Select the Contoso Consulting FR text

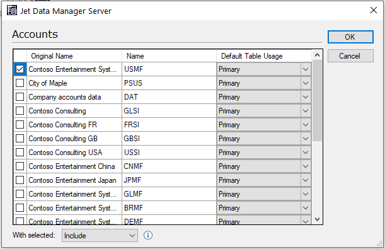(62, 125)
